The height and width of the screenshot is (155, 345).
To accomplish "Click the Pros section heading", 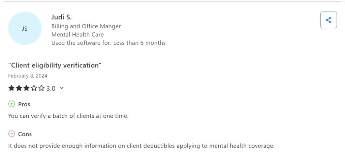I will (24, 104).
